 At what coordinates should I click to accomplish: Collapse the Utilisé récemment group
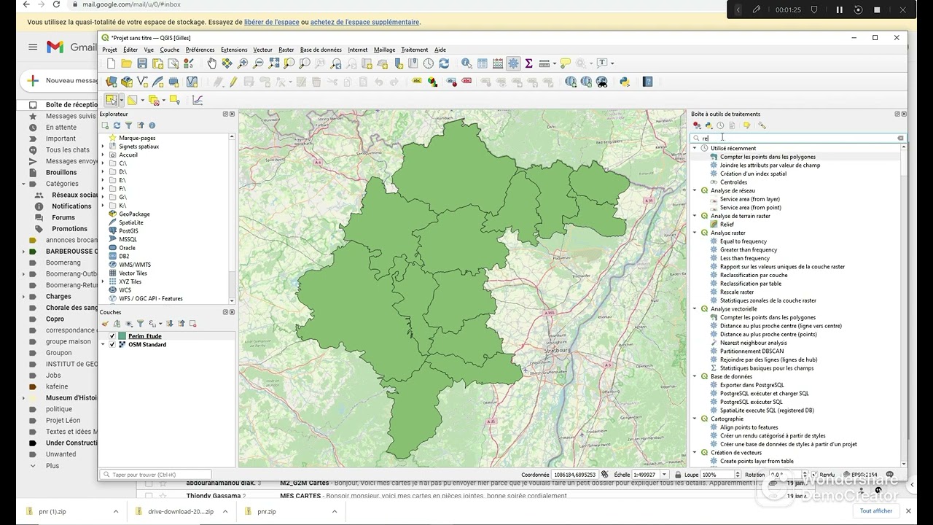[x=695, y=148]
